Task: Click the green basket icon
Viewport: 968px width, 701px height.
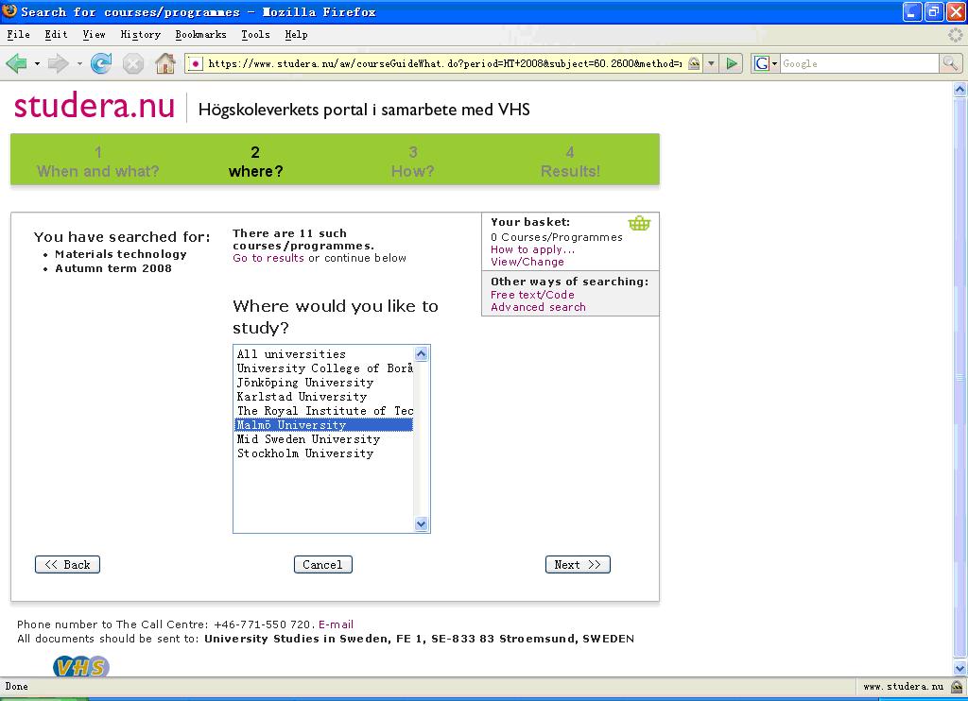Action: pos(639,223)
